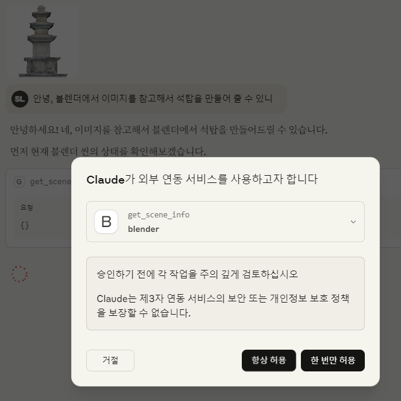Deny the request with 거절

tap(110, 361)
